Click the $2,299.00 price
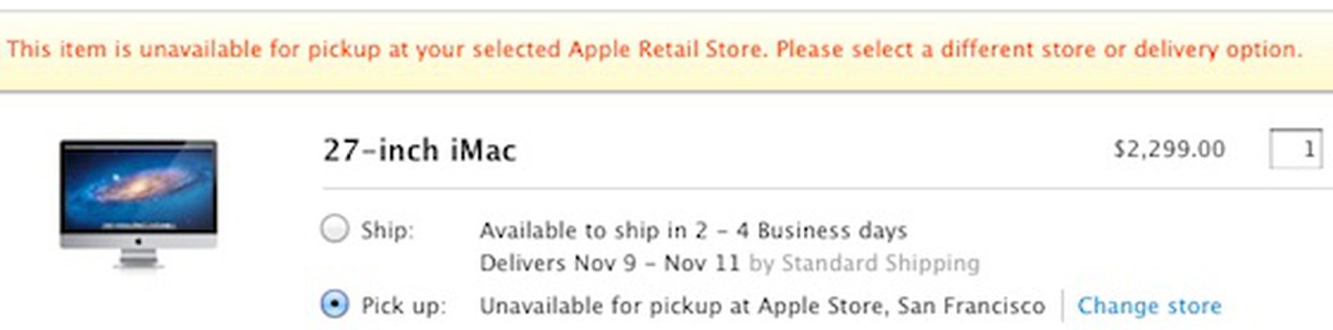Image resolution: width=1333 pixels, height=330 pixels. click(x=1169, y=150)
